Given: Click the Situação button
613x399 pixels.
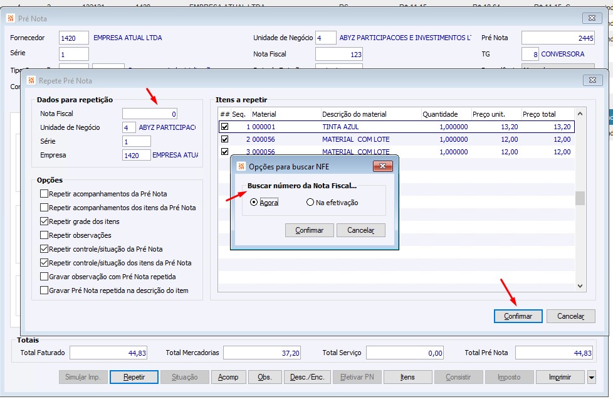Looking at the screenshot, I should 185,377.
